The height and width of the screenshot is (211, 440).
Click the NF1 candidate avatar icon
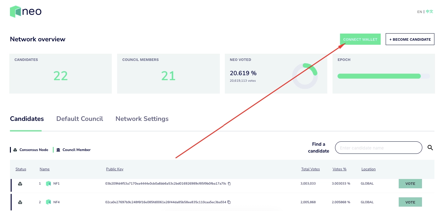[48, 184]
